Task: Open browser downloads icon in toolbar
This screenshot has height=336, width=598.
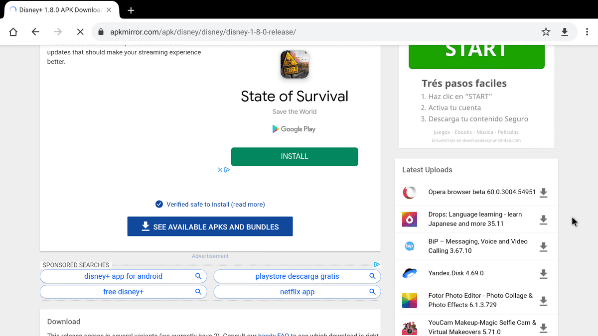Action: point(565,32)
